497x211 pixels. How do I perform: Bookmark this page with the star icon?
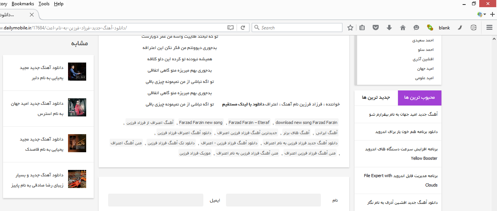point(350,28)
